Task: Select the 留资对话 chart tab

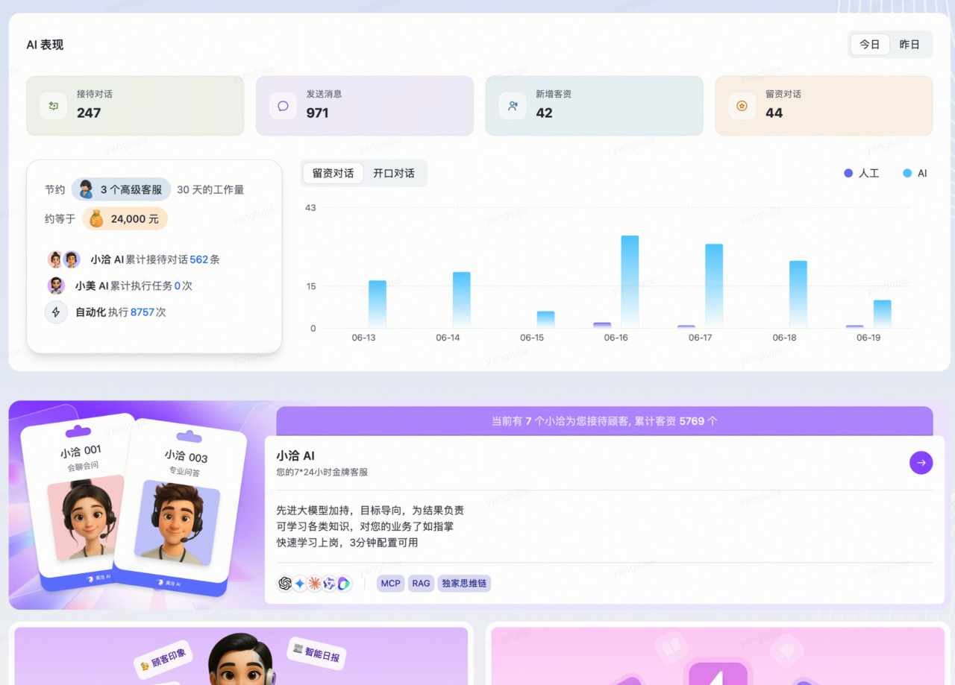Action: point(333,173)
